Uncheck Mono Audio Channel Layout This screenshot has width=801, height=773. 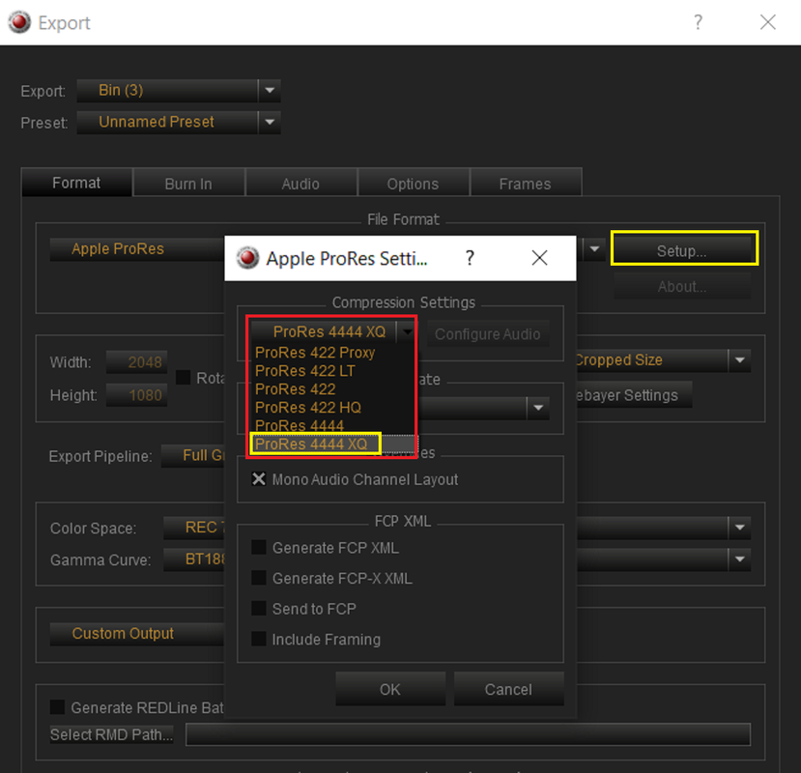(x=259, y=479)
